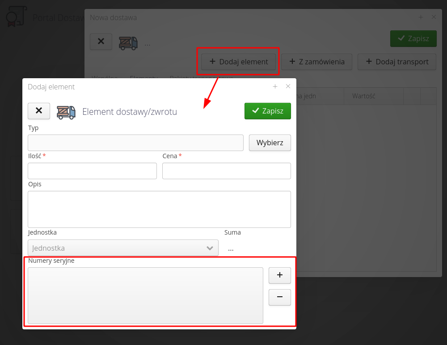Click the delivery truck icon in Nowa dostawa
Viewport: 447px width, 345px height.
tap(128, 42)
